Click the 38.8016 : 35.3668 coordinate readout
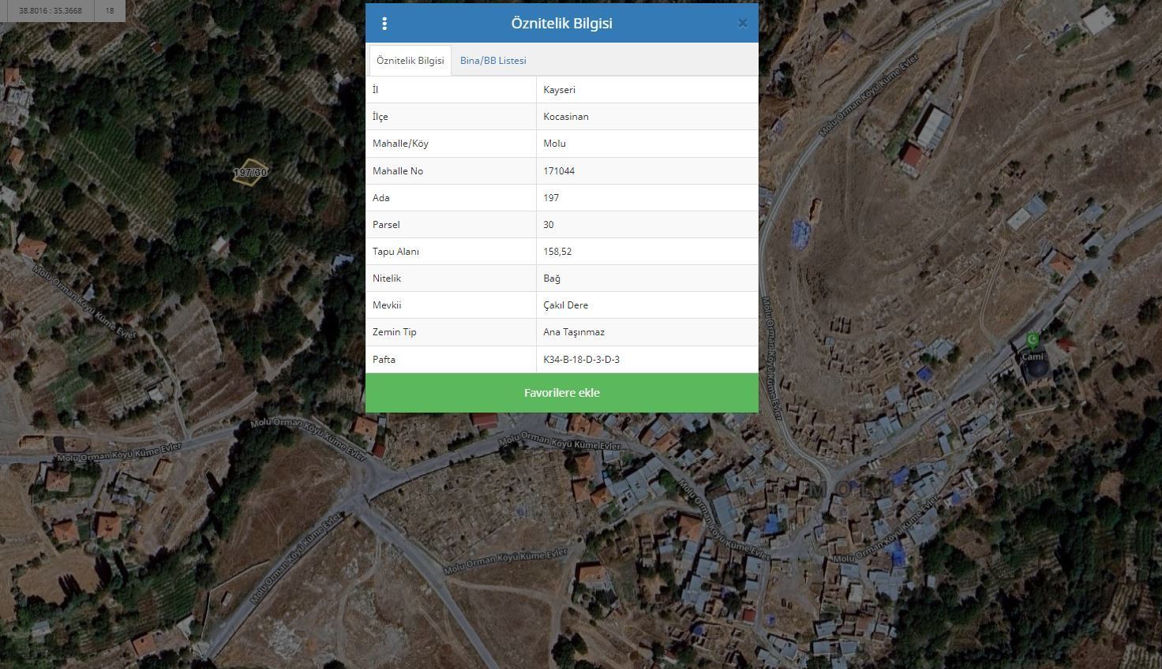Image resolution: width=1162 pixels, height=669 pixels. pos(51,11)
